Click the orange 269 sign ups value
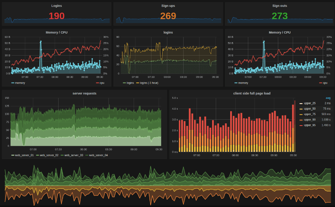The height and width of the screenshot is (207, 335). click(x=168, y=16)
